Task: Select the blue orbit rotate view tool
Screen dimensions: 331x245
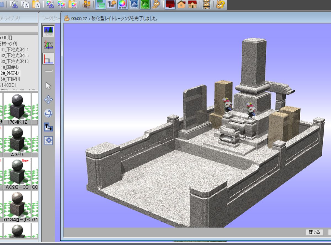Action: 48,113
